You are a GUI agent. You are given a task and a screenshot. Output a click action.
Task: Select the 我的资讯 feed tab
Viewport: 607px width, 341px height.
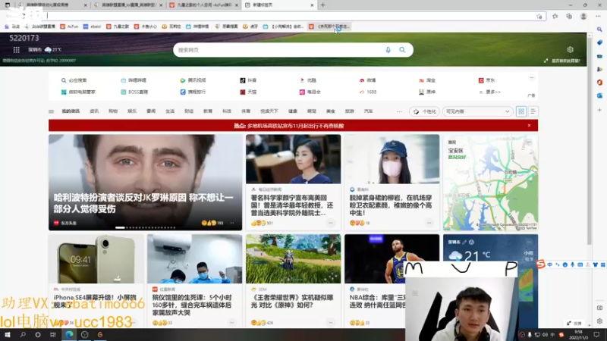(71, 111)
